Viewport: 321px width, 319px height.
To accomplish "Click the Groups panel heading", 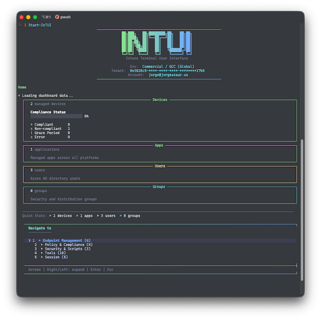I will (159, 187).
